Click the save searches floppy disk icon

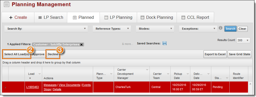(164, 43)
